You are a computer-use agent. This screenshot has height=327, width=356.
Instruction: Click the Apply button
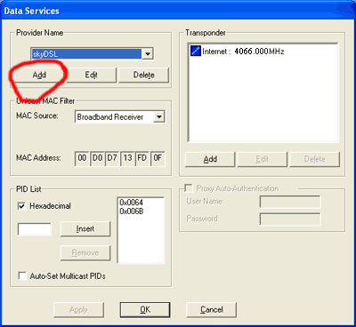tap(78, 310)
